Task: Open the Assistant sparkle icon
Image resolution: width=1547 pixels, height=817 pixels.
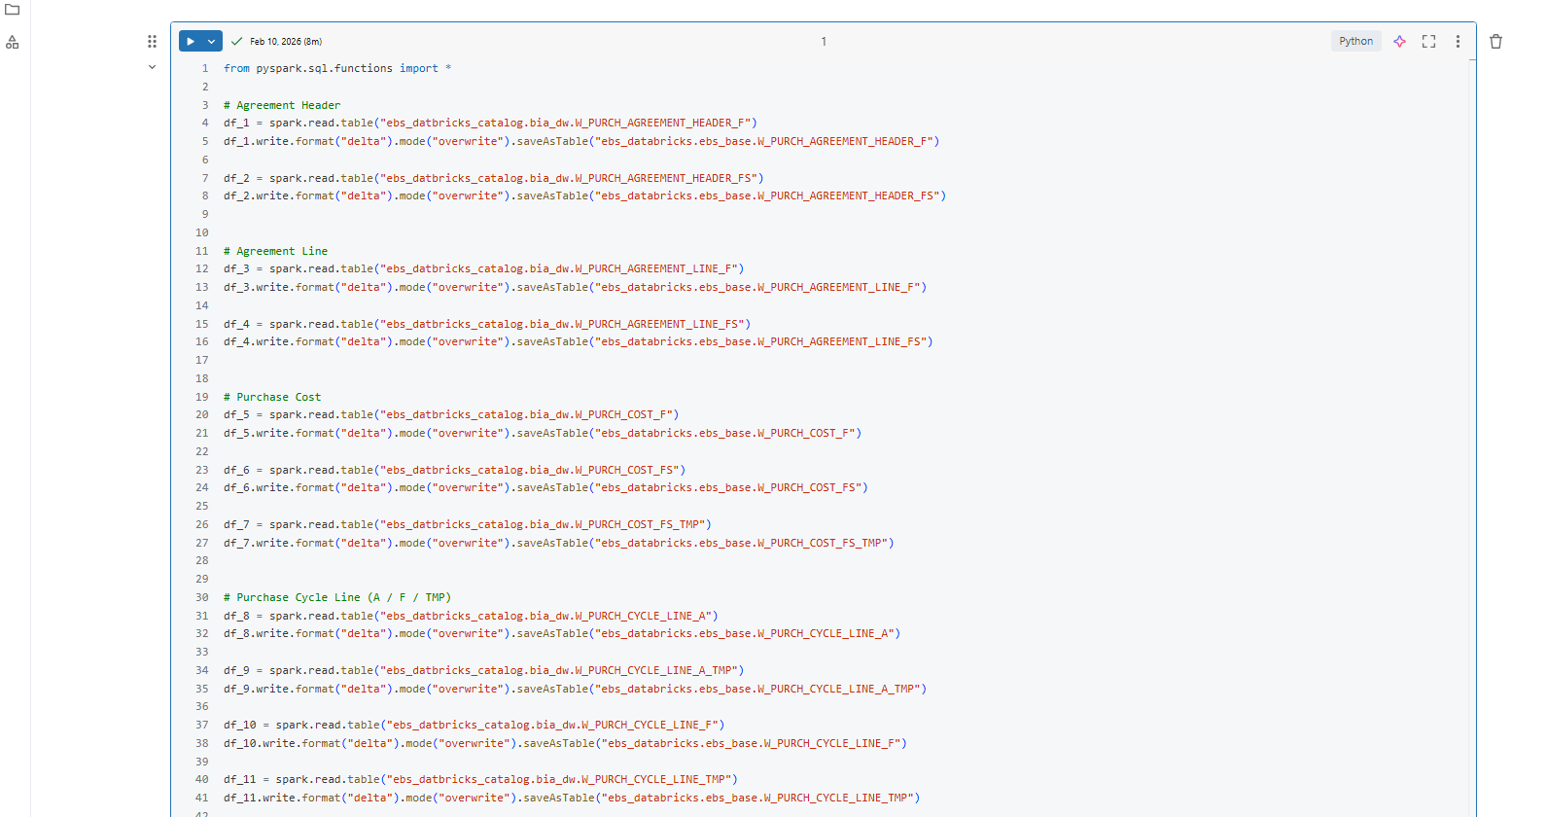Action: (1399, 41)
